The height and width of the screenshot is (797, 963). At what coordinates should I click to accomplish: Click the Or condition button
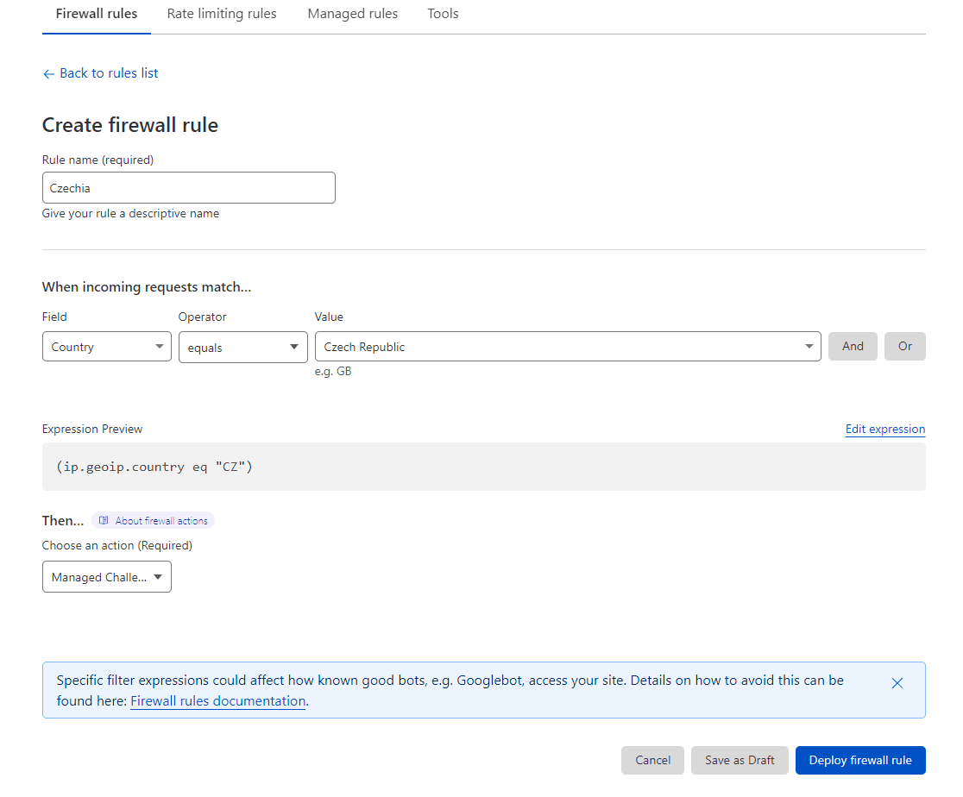pyautogui.click(x=904, y=346)
